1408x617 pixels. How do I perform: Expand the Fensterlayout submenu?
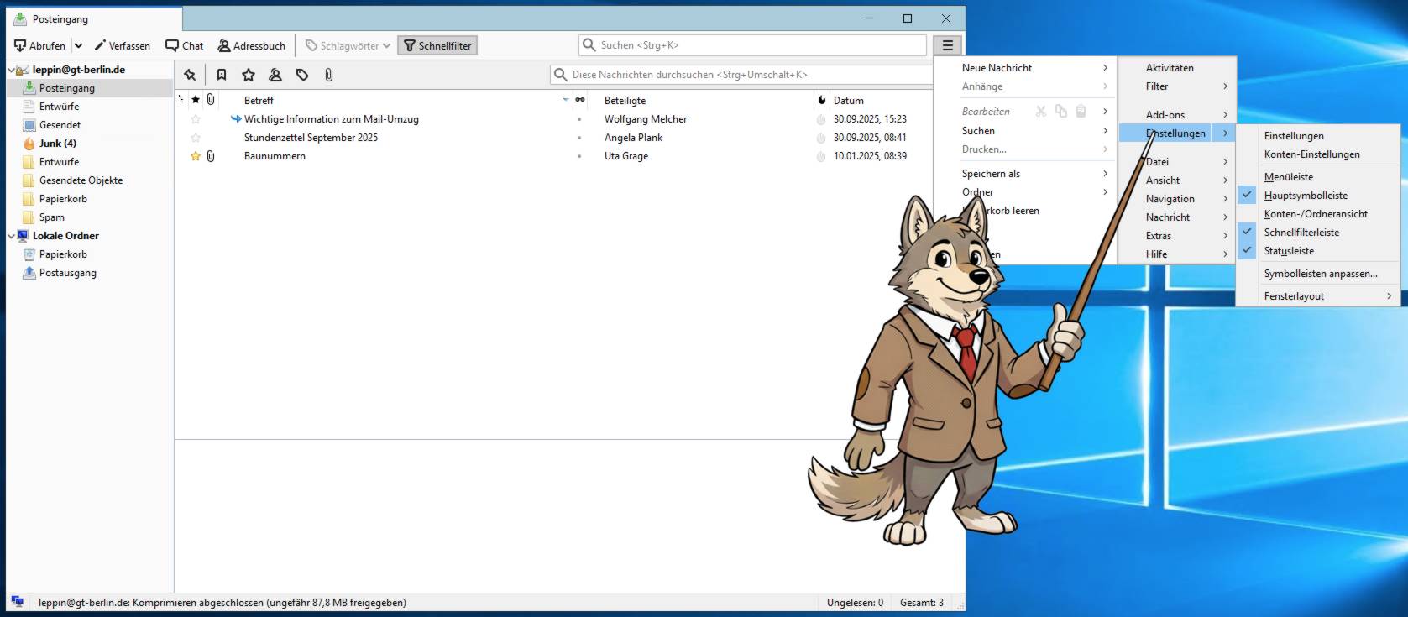coord(1327,296)
